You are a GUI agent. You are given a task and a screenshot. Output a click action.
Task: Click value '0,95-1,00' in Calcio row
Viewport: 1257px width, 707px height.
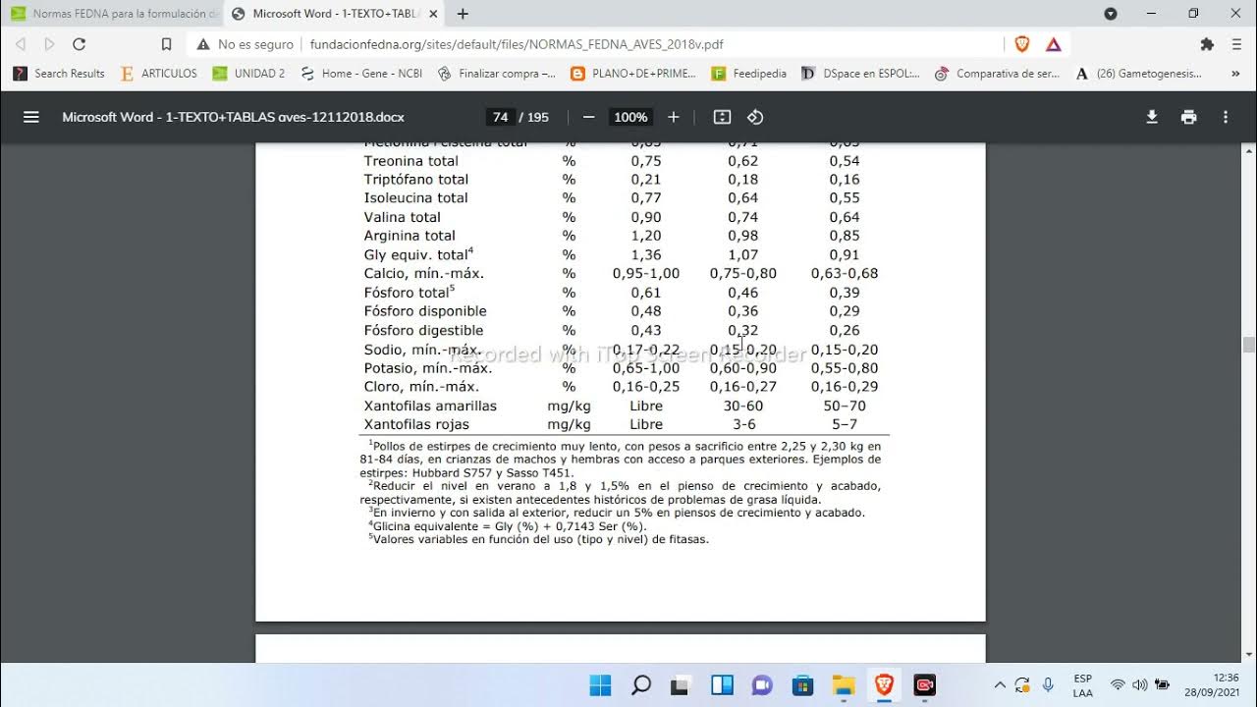click(646, 274)
